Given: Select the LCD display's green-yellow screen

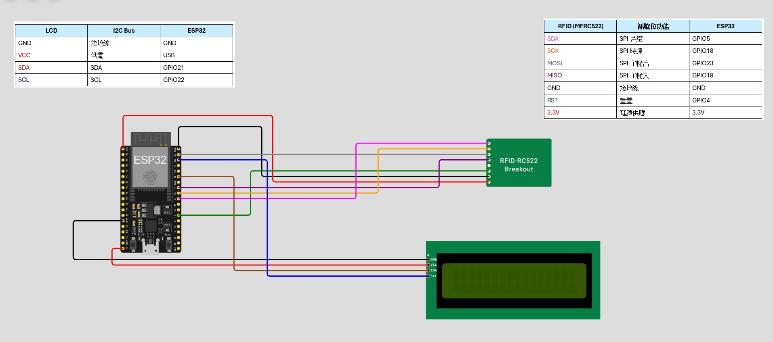Looking at the screenshot, I should (x=514, y=281).
